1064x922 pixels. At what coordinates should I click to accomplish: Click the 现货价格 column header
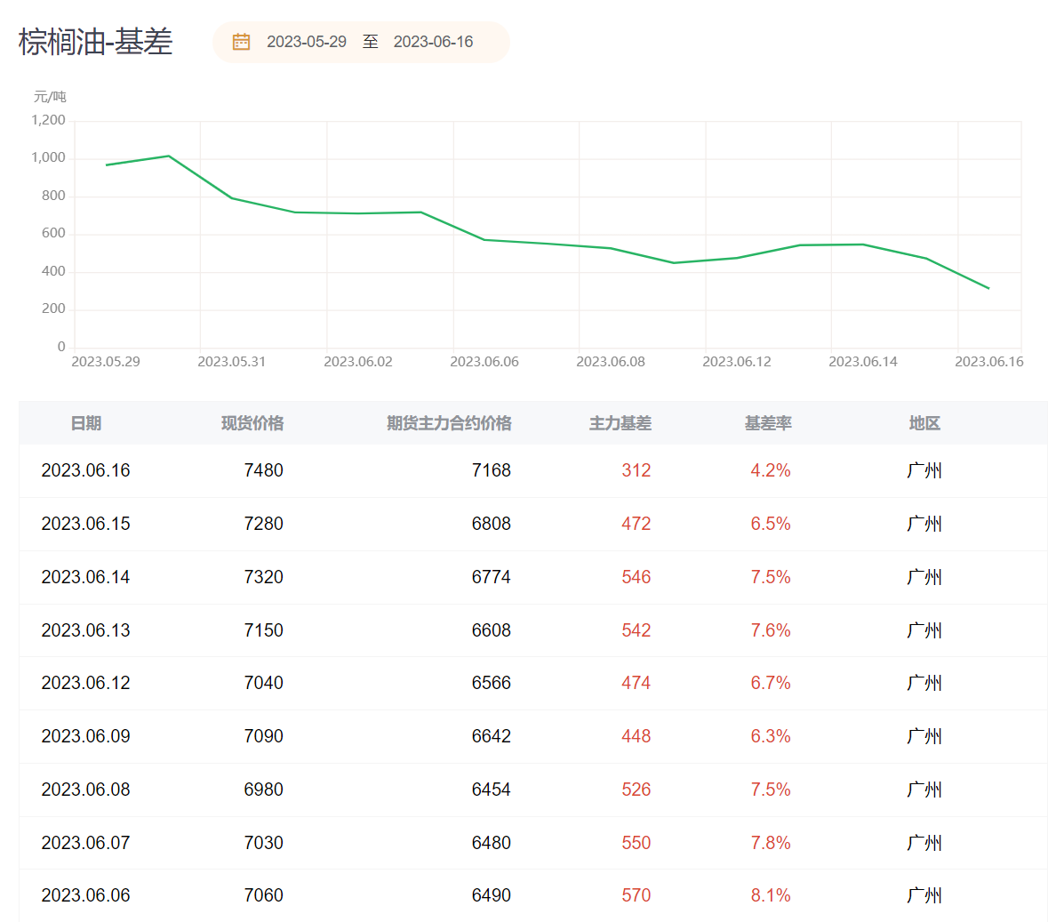tap(252, 424)
